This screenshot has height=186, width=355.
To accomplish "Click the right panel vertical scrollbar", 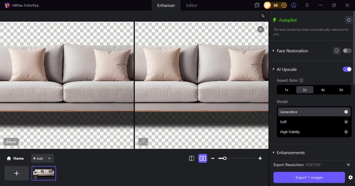I will pyautogui.click(x=354, y=47).
